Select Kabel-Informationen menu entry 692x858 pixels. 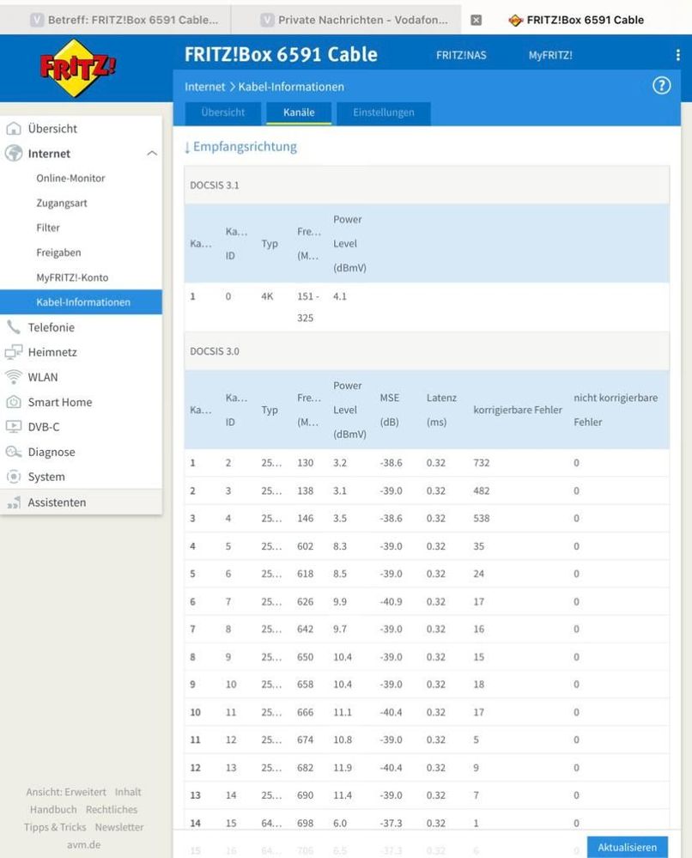(x=81, y=302)
